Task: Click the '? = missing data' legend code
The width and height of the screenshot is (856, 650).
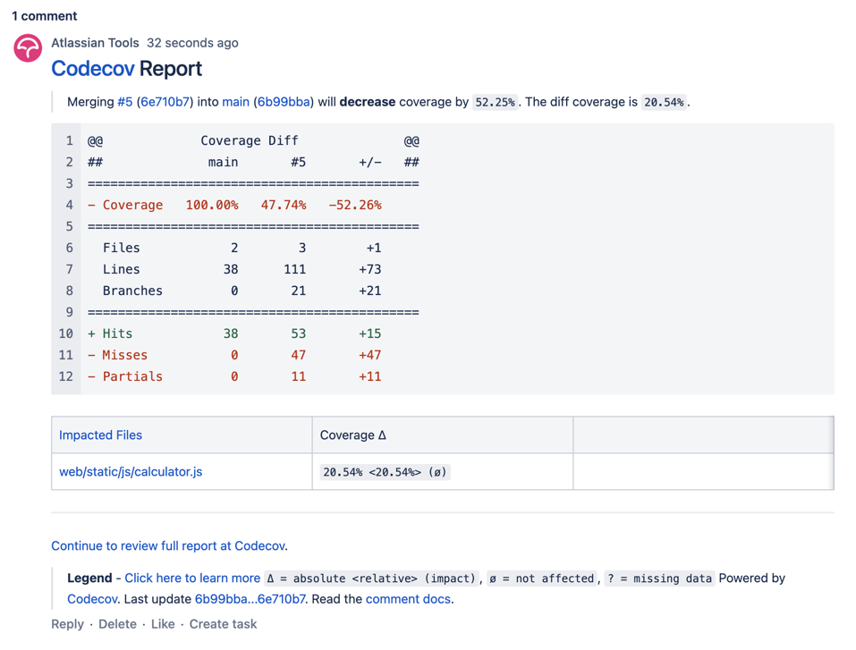Action: point(659,578)
